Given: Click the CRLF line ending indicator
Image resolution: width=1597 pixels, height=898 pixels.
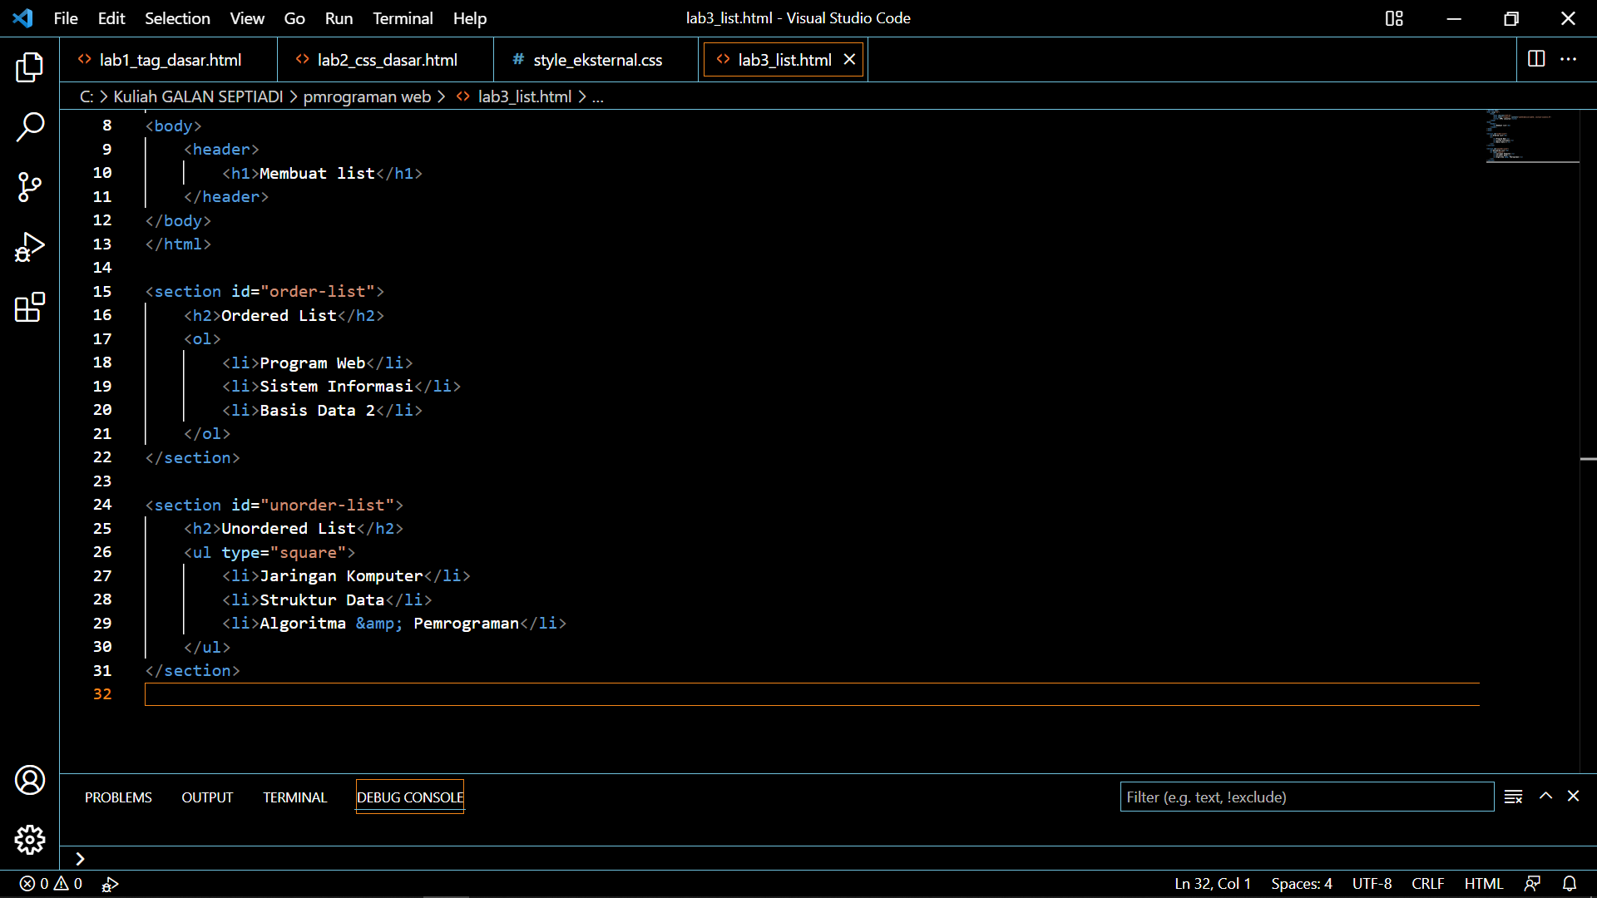Looking at the screenshot, I should point(1428,883).
